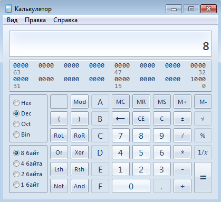Click the RoR rotate right button

click(x=80, y=136)
